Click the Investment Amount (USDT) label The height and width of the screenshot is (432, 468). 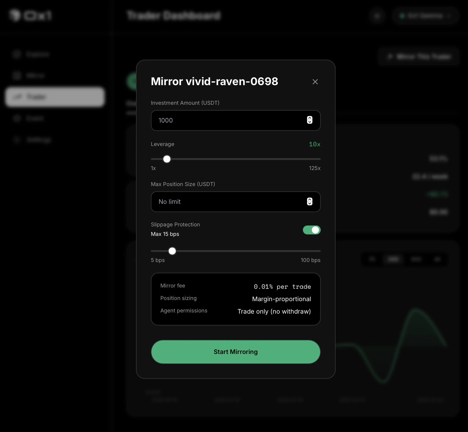click(185, 103)
